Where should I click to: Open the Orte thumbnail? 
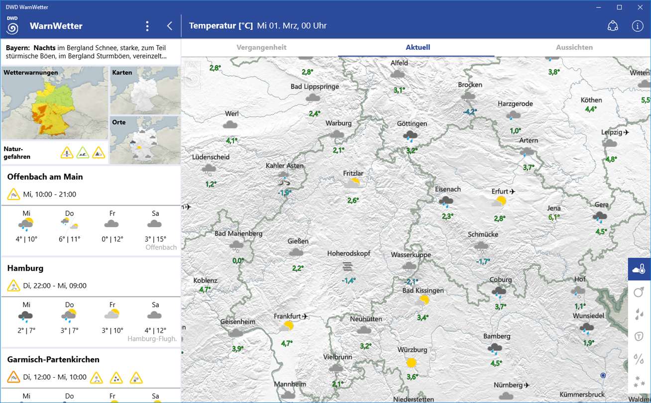coord(145,140)
